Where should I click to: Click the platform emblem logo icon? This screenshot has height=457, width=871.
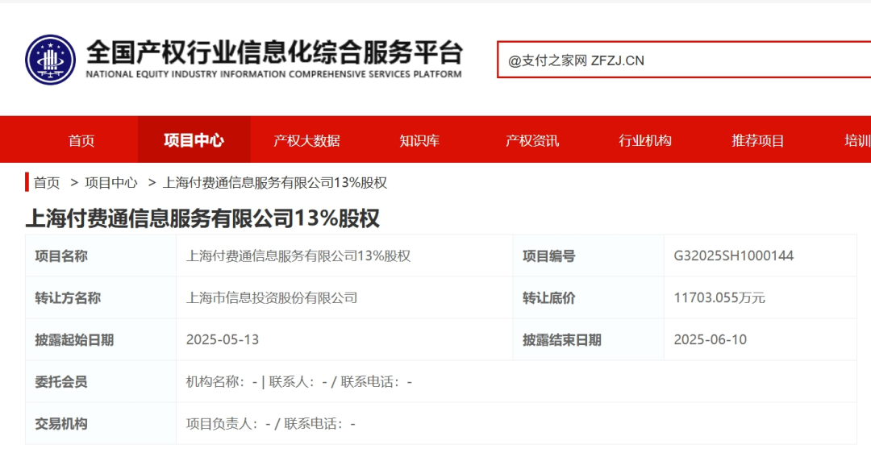pos(51,60)
